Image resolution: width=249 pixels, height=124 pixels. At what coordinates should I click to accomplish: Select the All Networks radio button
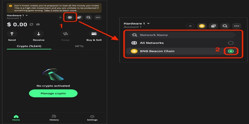(x=231, y=43)
